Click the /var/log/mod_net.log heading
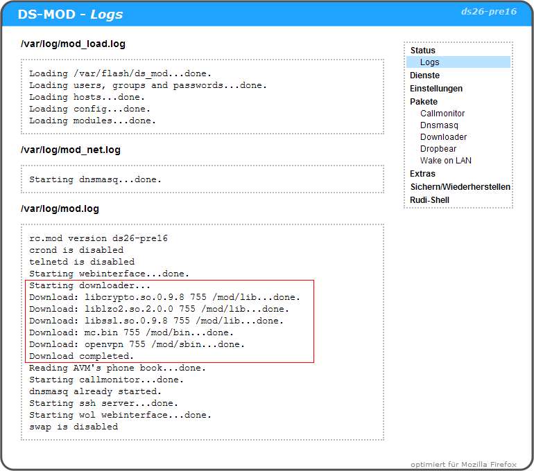Image resolution: width=534 pixels, height=471 pixels. (71, 150)
